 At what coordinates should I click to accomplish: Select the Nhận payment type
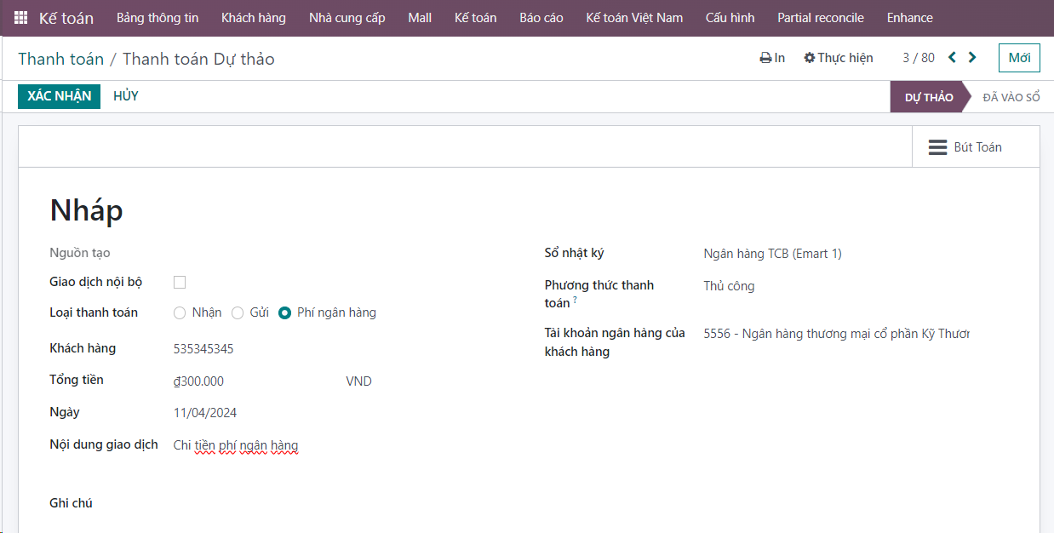point(180,312)
